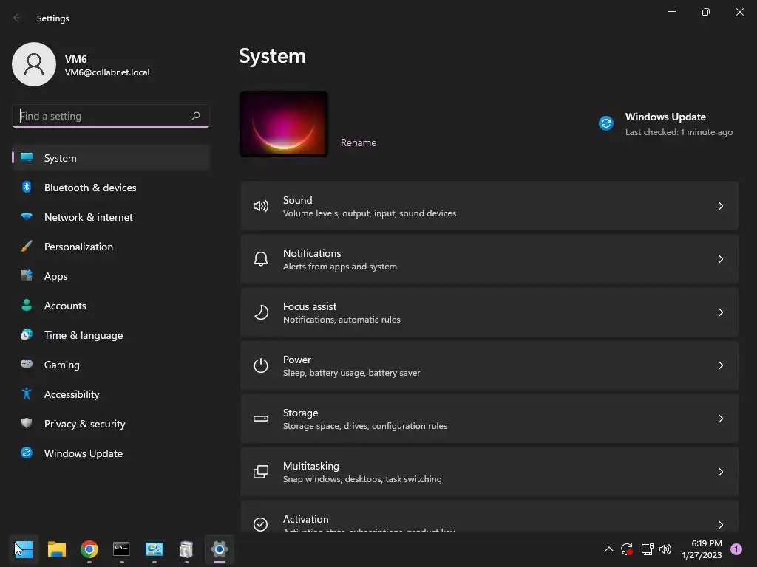757x567 pixels.
Task: Click the Storage drive icon
Action: [x=261, y=419]
